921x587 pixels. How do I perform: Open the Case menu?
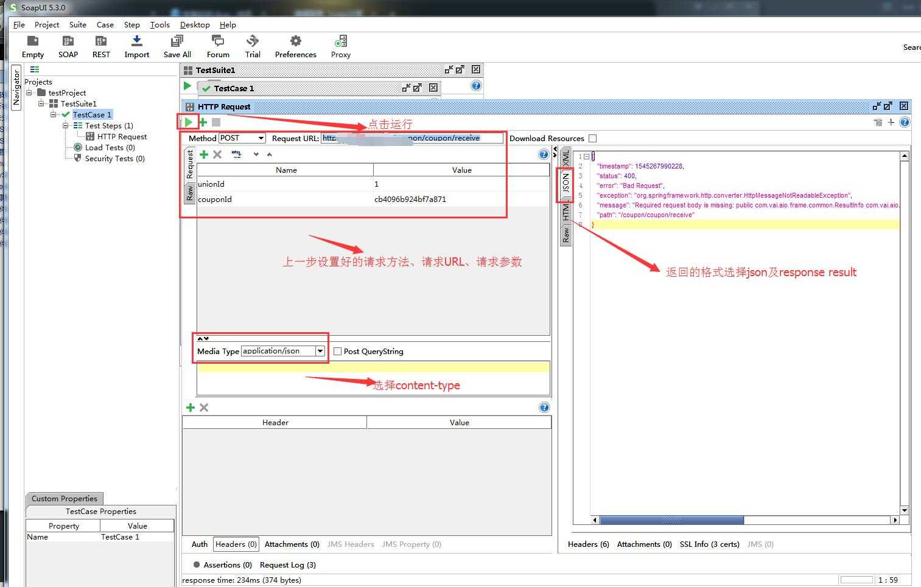pos(105,25)
